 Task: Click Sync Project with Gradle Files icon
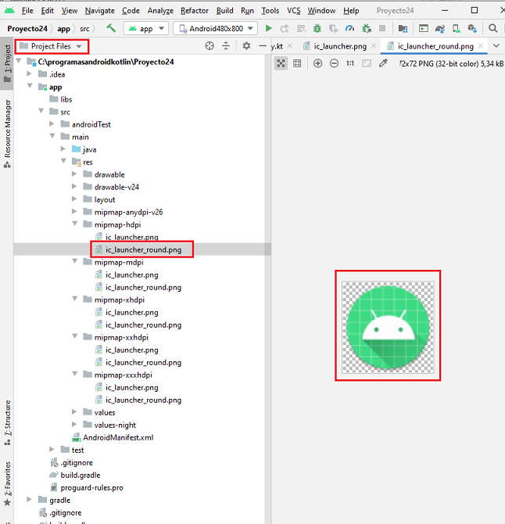pyautogui.click(x=440, y=28)
